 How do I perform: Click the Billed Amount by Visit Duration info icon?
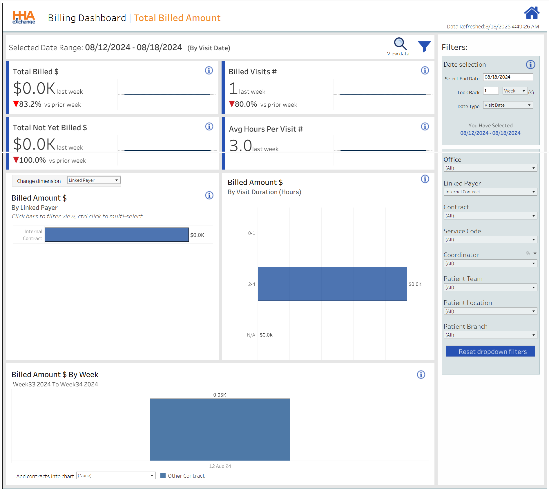click(x=425, y=179)
